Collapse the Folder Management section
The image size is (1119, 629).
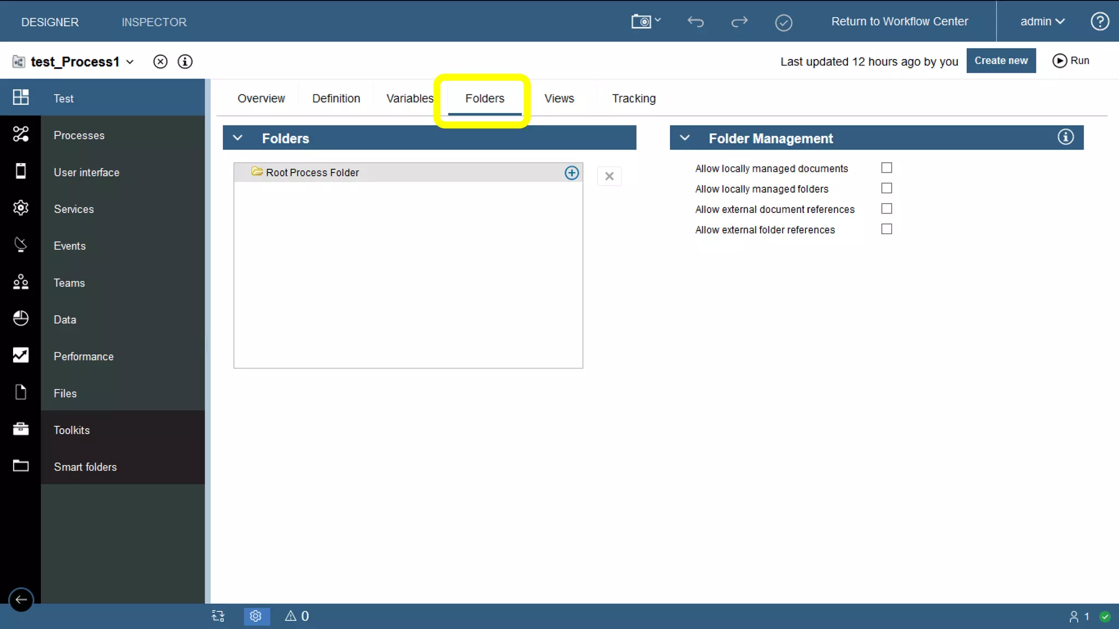pos(685,138)
